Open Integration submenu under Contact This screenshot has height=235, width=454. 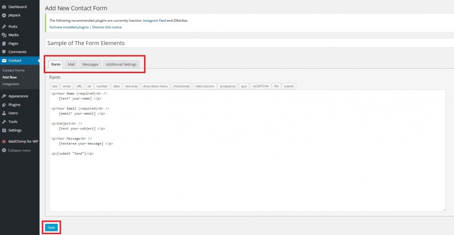(11, 84)
